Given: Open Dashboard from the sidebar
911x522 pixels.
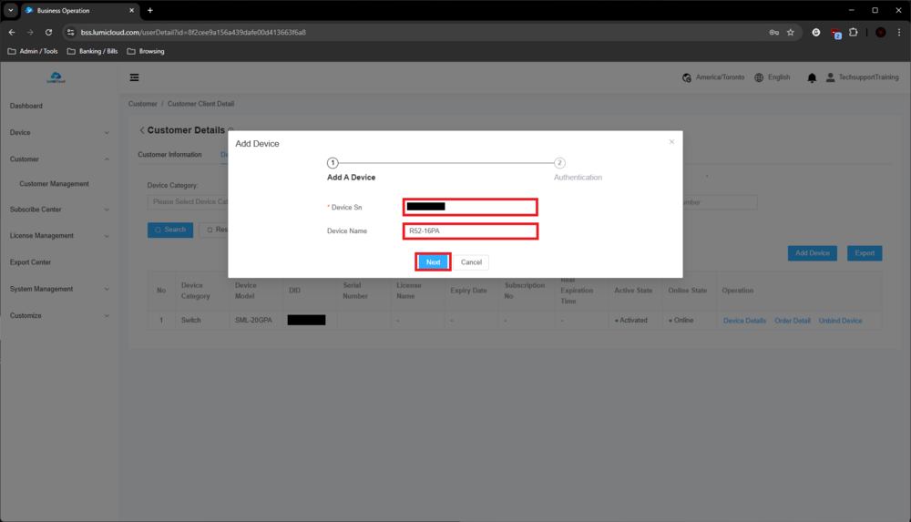Looking at the screenshot, I should click(26, 106).
